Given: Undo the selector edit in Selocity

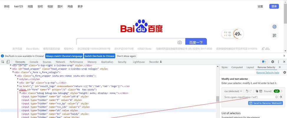Looking at the screenshot, I should 247,91.
